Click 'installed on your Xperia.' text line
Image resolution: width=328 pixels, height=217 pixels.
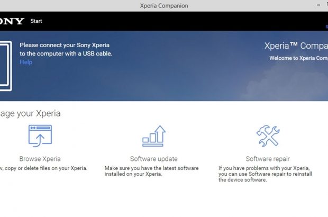[133, 174]
